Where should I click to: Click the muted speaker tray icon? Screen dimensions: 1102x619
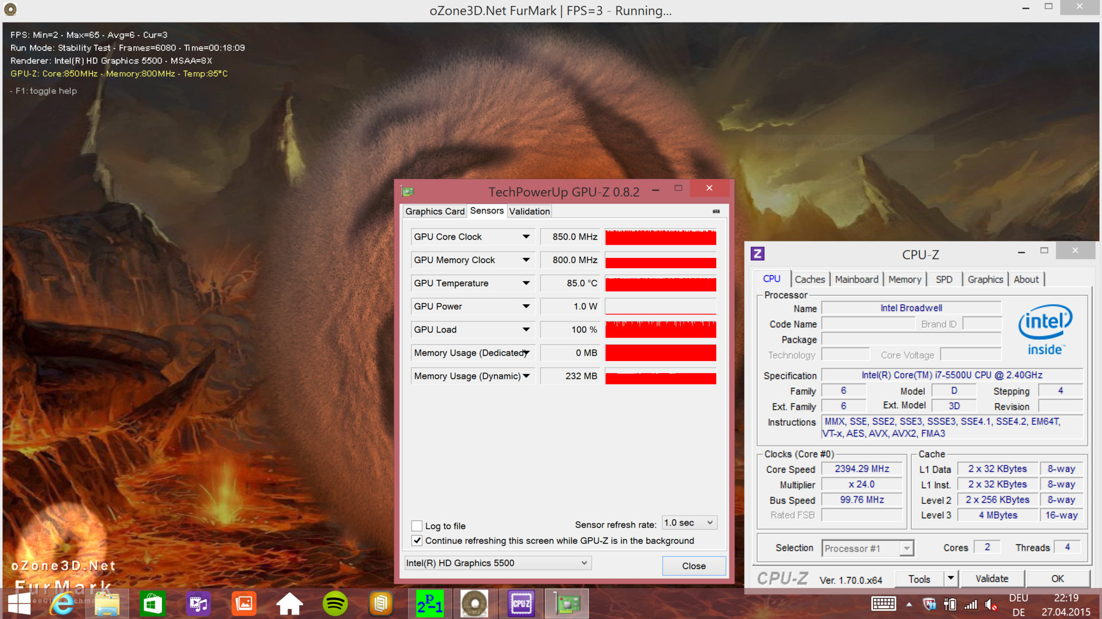point(991,605)
